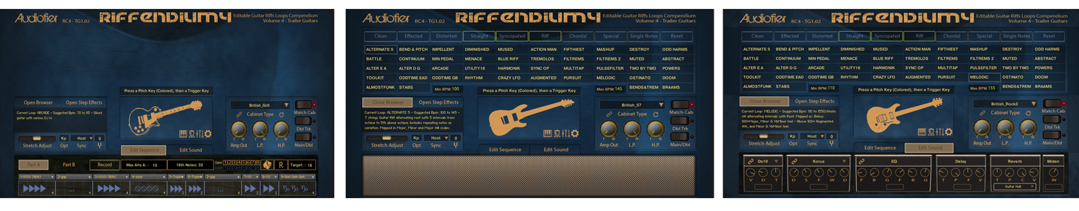
Task: Open the gear settings icon in the right panel
Action: (949, 132)
